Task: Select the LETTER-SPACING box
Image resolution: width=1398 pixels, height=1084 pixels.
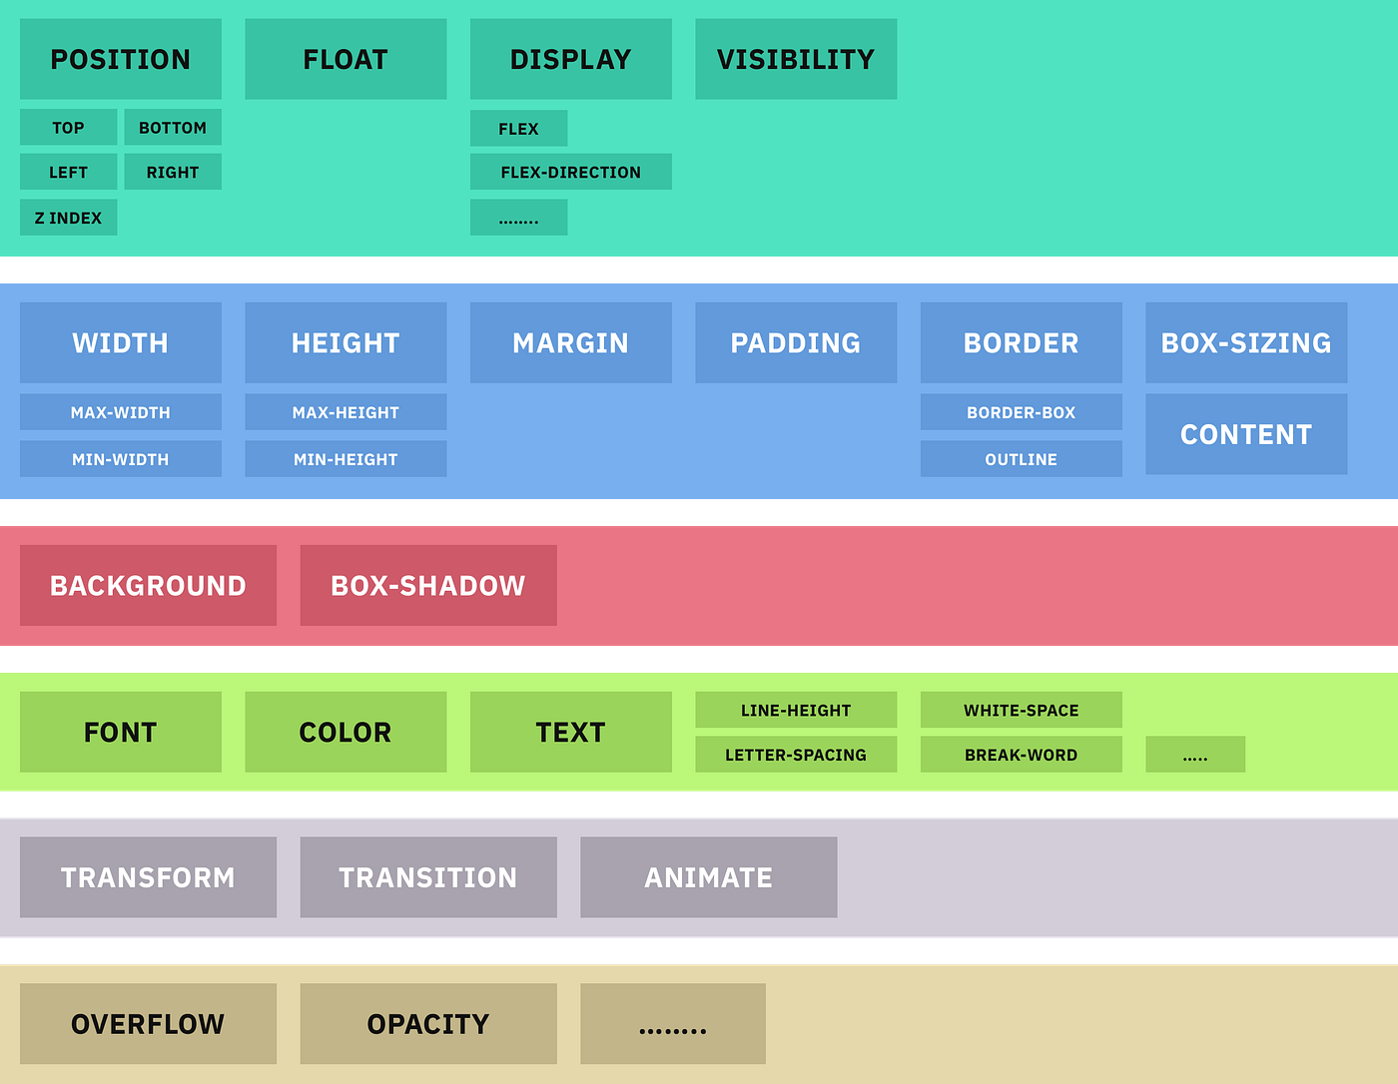Action: click(796, 755)
